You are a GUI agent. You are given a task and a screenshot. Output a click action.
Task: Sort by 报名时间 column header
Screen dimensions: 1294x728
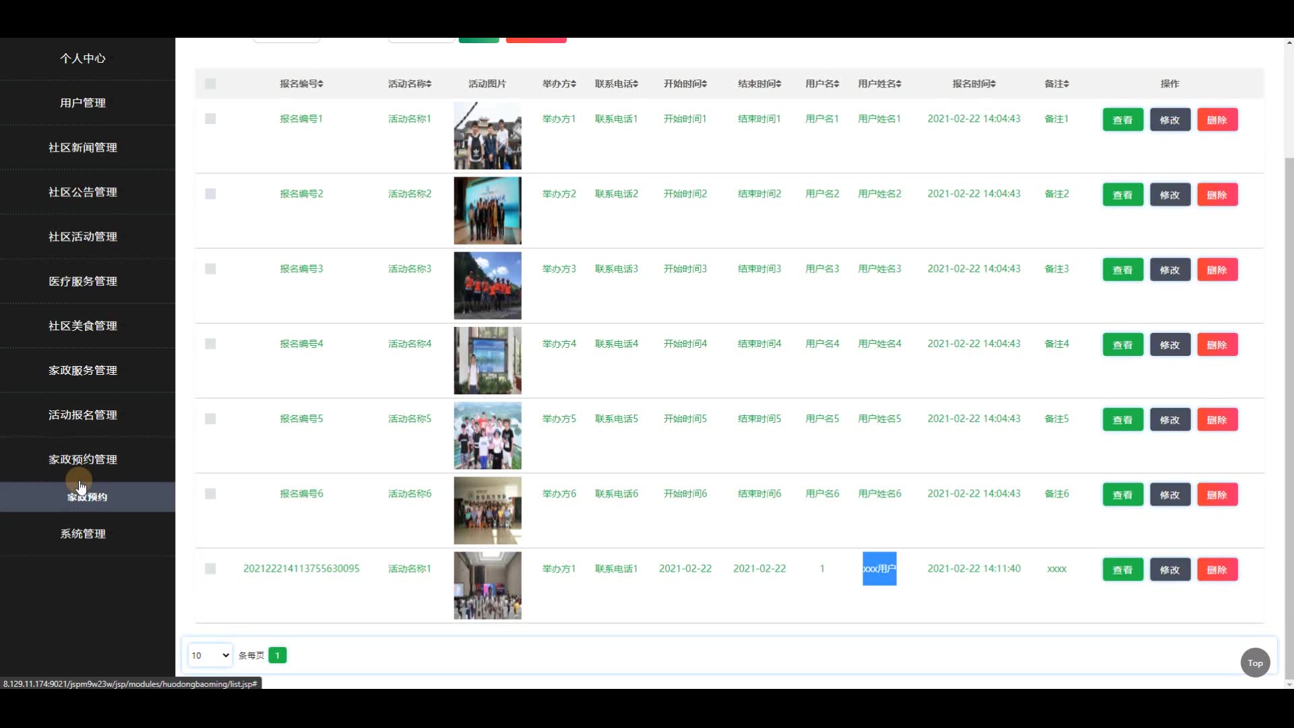tap(973, 84)
